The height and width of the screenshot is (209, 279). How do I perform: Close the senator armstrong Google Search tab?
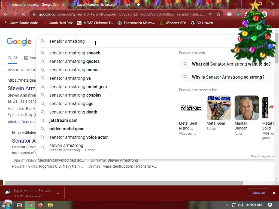click(x=63, y=5)
